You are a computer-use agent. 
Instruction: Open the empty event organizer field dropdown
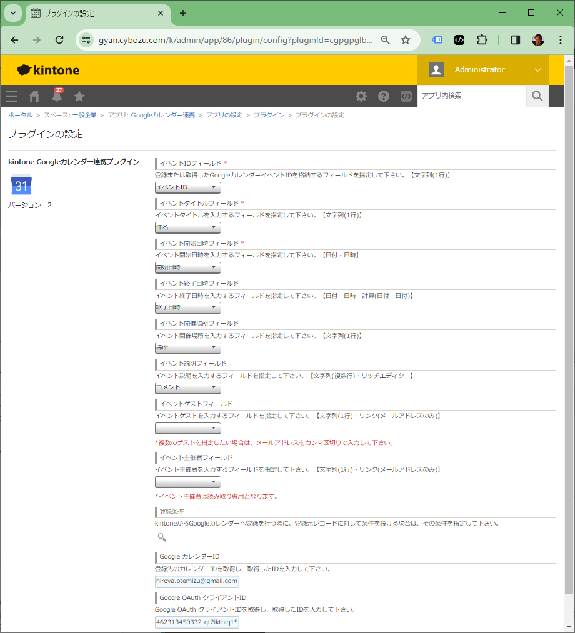tap(187, 482)
